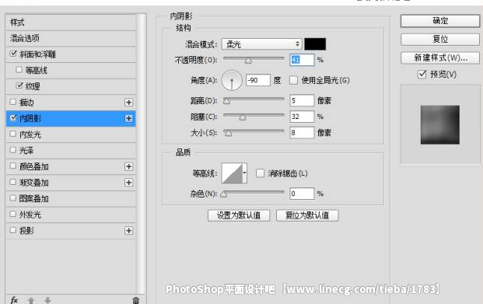Click the 复位 reset button
The width and height of the screenshot is (483, 304).
point(440,40)
